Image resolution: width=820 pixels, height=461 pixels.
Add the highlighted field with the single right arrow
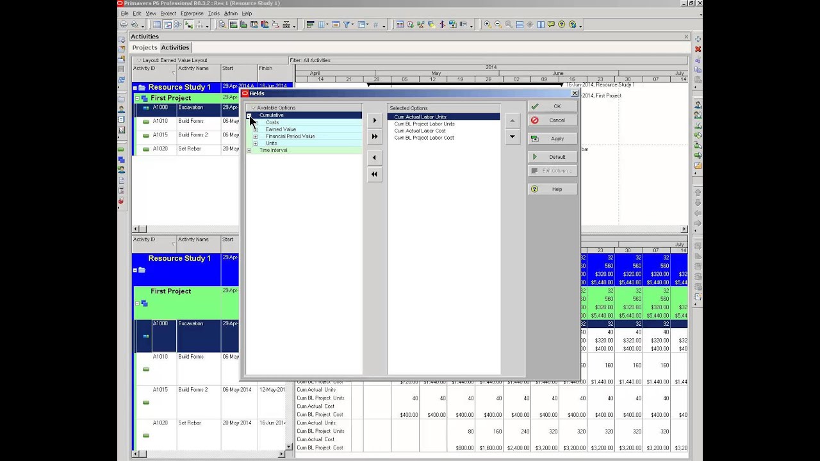coord(375,120)
